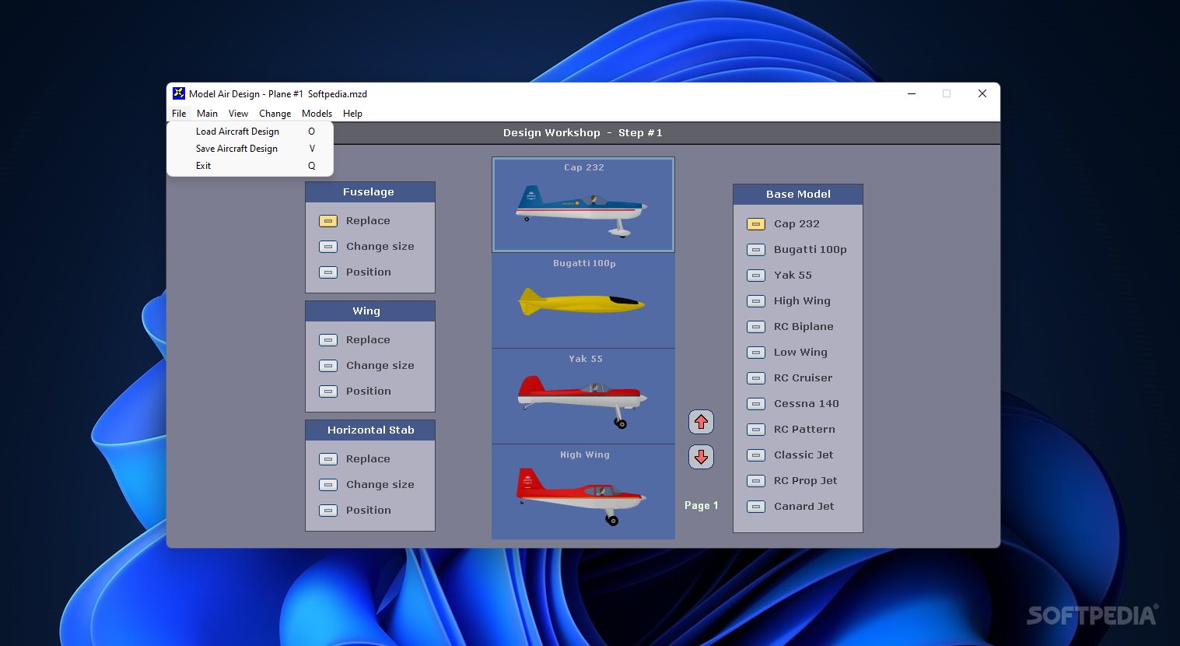This screenshot has width=1180, height=646.
Task: Select the Bugatti 100p airplane thumbnail
Action: 583,300
